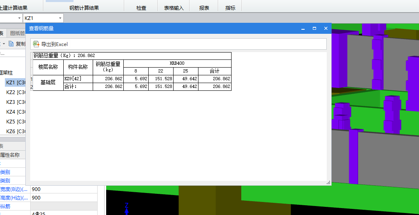The height and width of the screenshot is (215, 419).
Task: Select the 合计: row label cell
Action: point(78,87)
